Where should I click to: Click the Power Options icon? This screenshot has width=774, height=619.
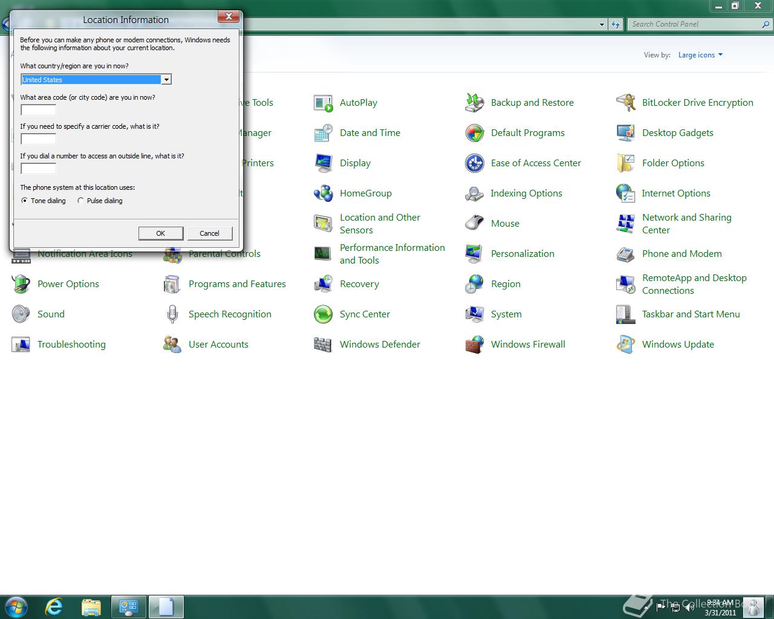21,284
